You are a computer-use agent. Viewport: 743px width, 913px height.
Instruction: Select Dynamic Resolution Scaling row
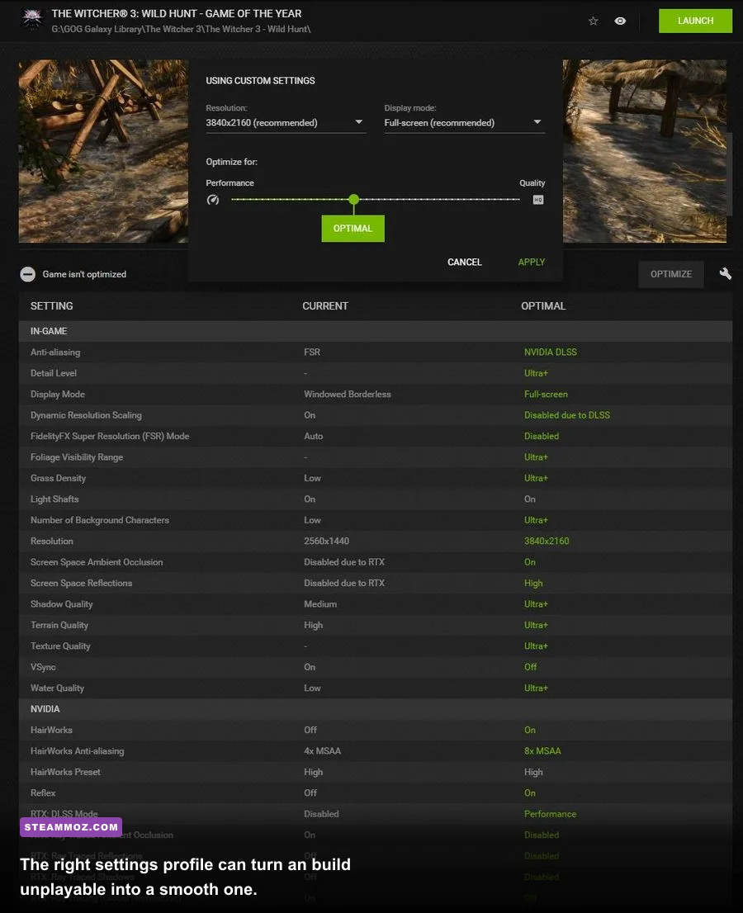click(376, 415)
